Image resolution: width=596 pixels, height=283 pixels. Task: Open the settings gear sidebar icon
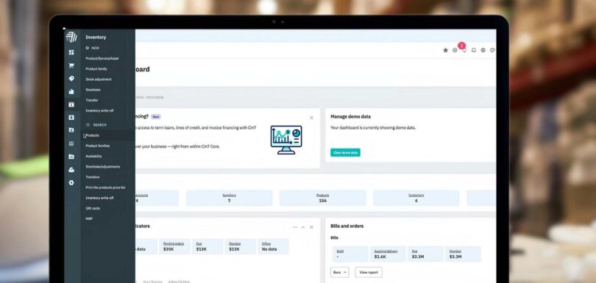click(x=71, y=183)
